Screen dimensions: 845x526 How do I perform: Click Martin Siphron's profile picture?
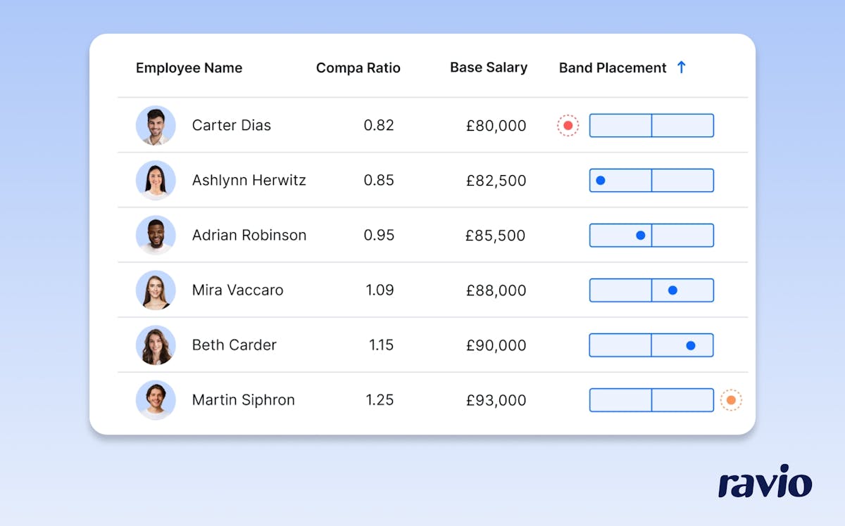pos(156,399)
